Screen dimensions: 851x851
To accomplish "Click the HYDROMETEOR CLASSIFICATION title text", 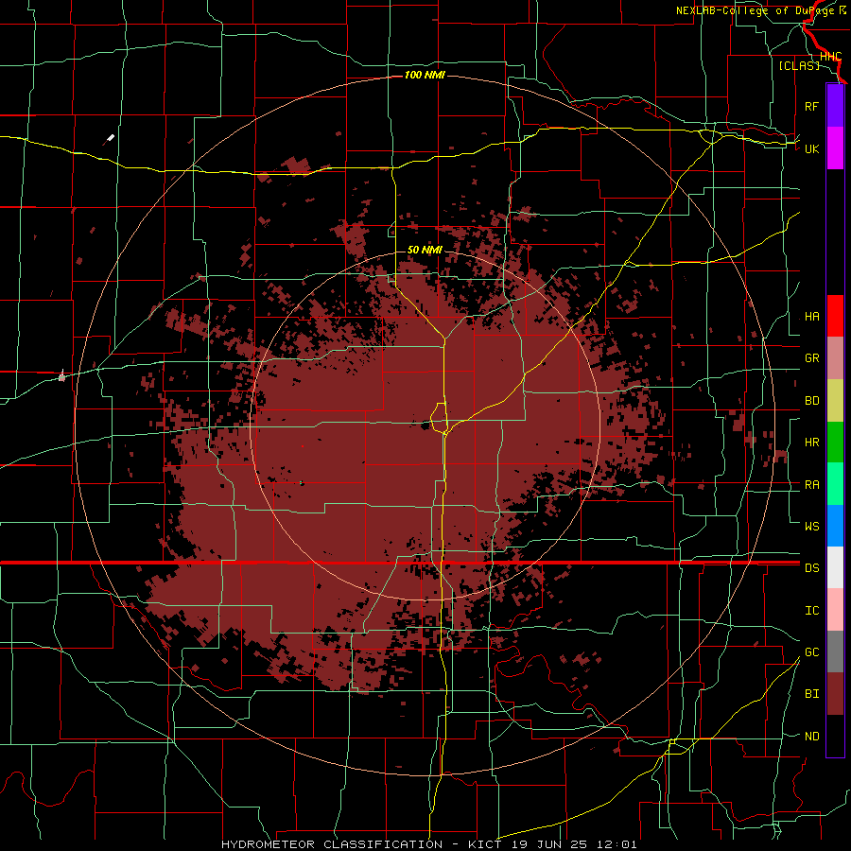I will [332, 844].
